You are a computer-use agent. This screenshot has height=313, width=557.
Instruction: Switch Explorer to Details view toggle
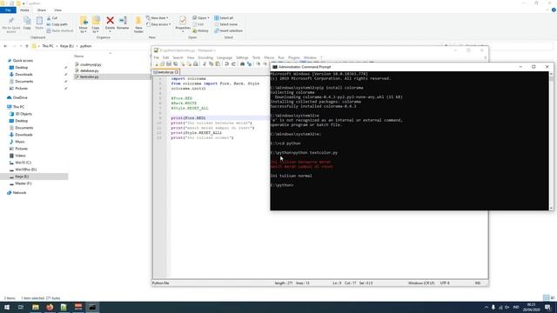tap(546, 298)
